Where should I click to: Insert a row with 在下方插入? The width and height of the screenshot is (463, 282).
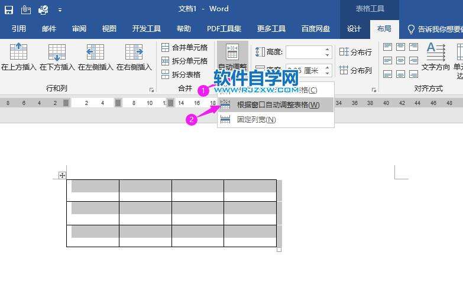point(57,57)
